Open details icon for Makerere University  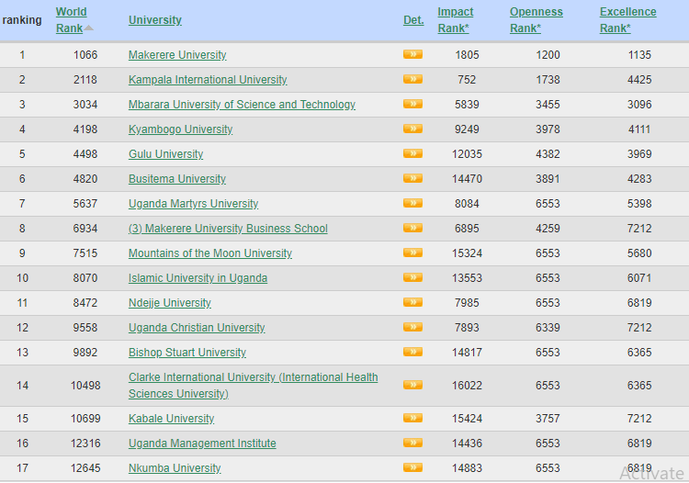[412, 54]
